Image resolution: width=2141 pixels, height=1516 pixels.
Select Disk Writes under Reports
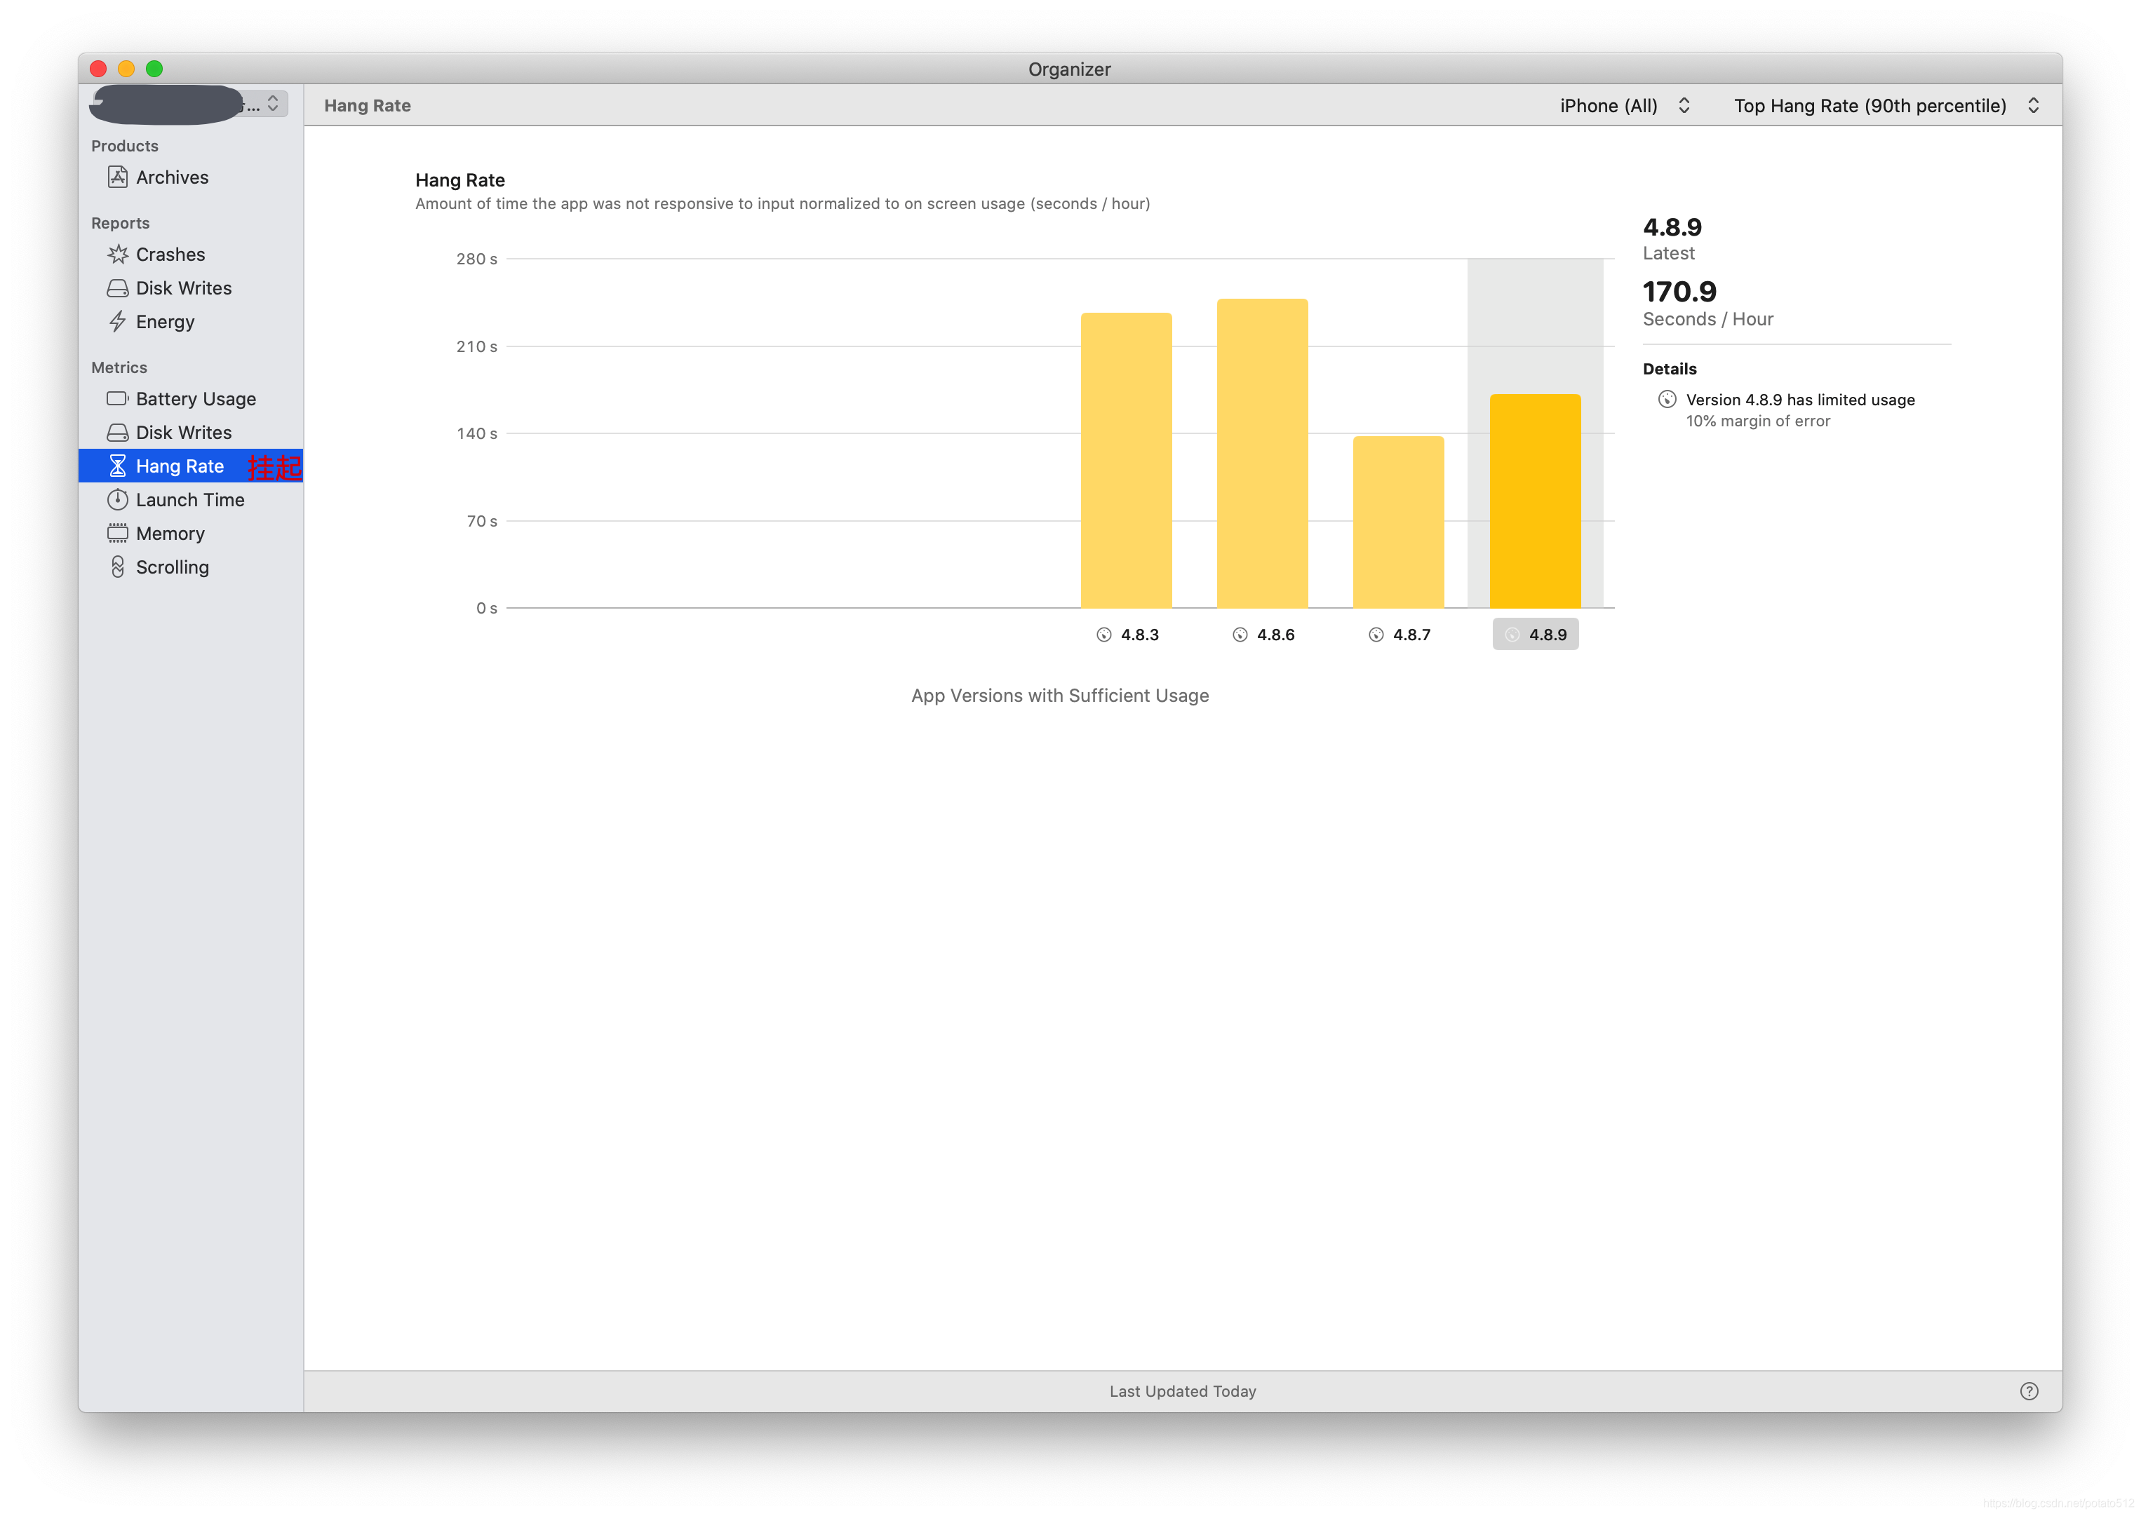[x=183, y=288]
